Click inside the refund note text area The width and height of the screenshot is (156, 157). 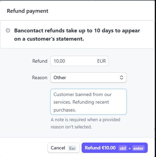[89, 102]
